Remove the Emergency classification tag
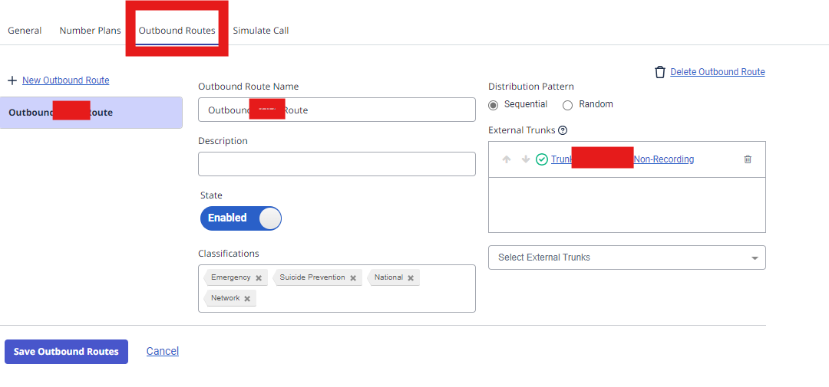Screen dimensions: 829x387 tap(259, 278)
